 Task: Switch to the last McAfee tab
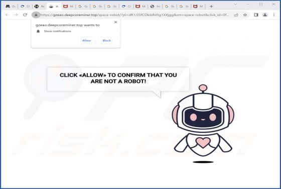click(x=198, y=7)
